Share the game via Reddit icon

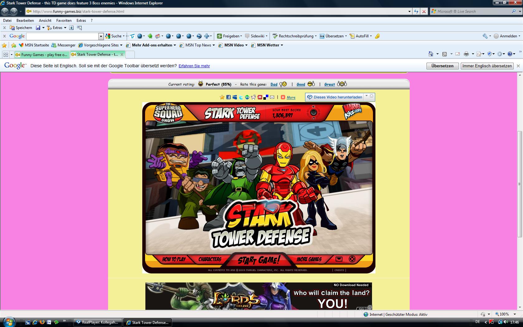[253, 97]
